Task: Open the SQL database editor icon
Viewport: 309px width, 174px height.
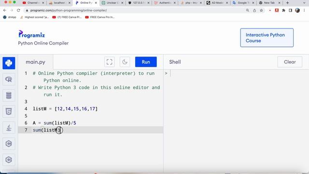Action: 9,96
